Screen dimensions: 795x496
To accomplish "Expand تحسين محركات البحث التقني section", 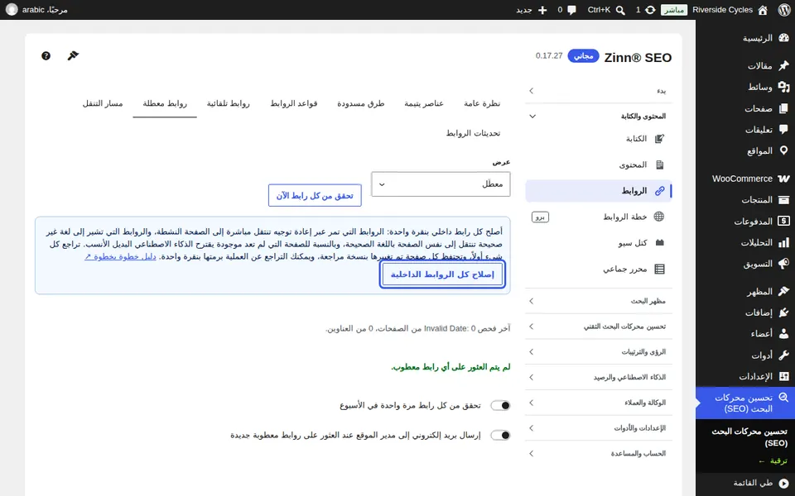I will point(599,327).
